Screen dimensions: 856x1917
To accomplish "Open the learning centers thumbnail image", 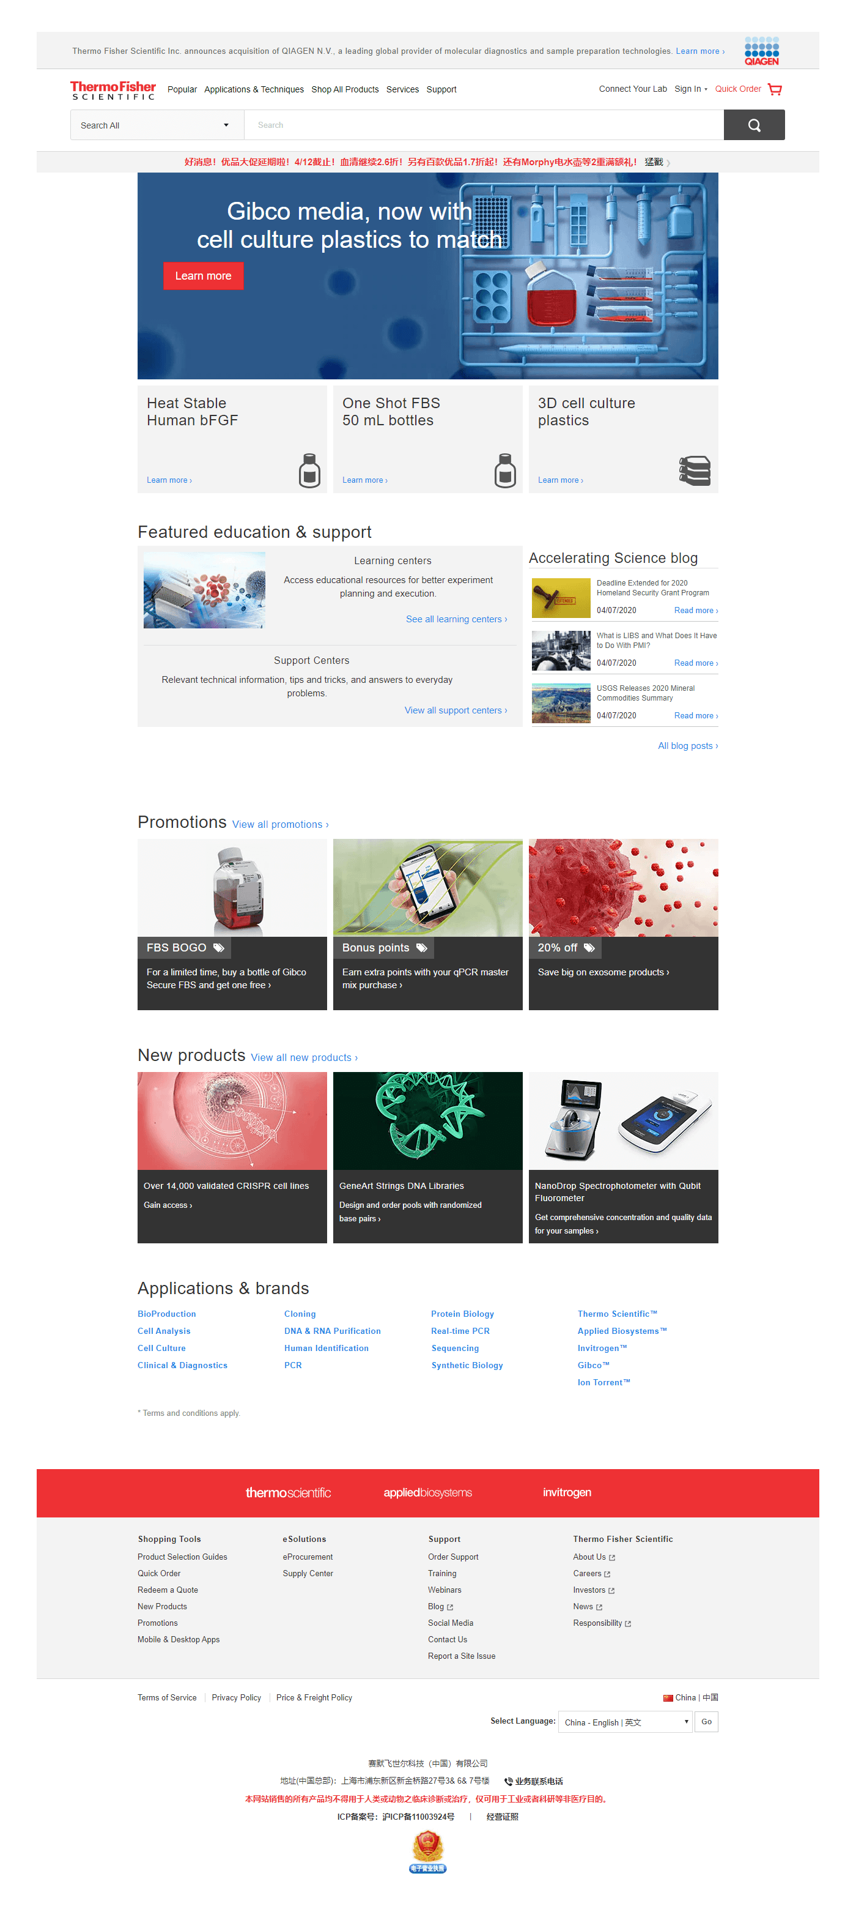I will (x=204, y=589).
